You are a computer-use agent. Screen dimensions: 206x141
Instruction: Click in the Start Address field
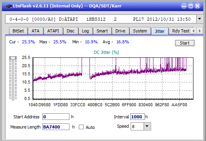[x=56, y=117]
